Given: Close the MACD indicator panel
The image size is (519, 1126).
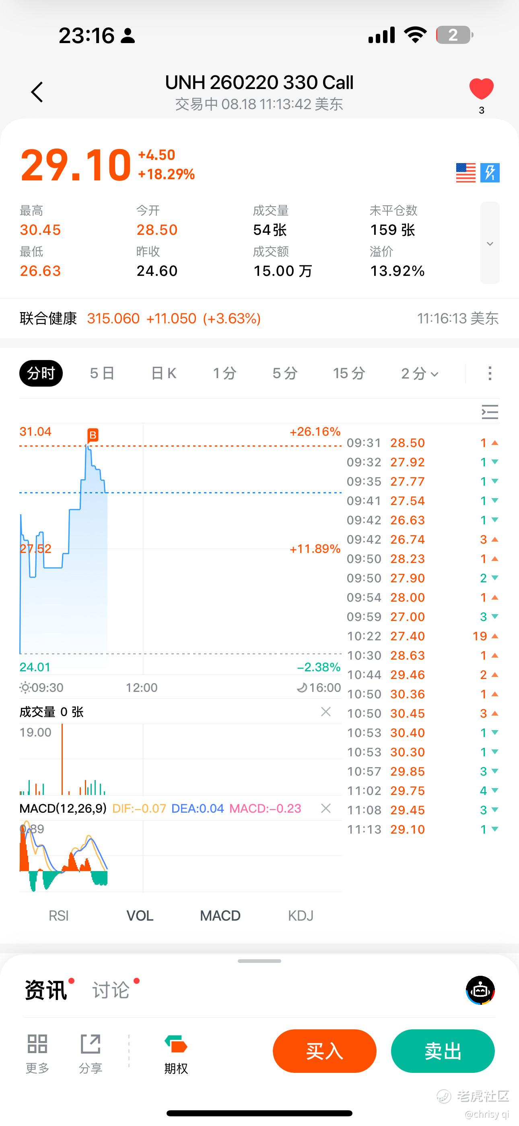Looking at the screenshot, I should click(325, 808).
